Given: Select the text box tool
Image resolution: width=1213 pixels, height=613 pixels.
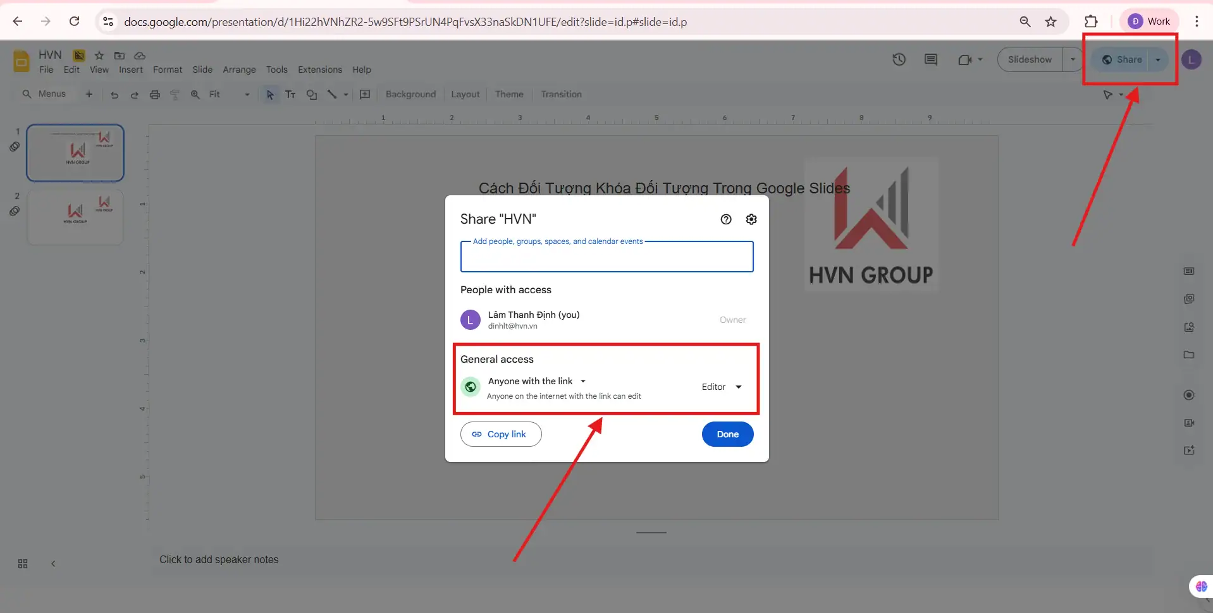Looking at the screenshot, I should [290, 95].
